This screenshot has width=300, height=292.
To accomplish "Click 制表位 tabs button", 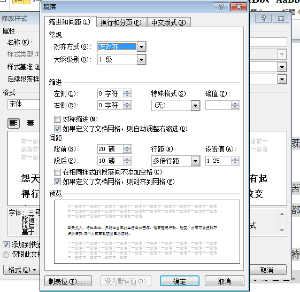I will point(68,281).
